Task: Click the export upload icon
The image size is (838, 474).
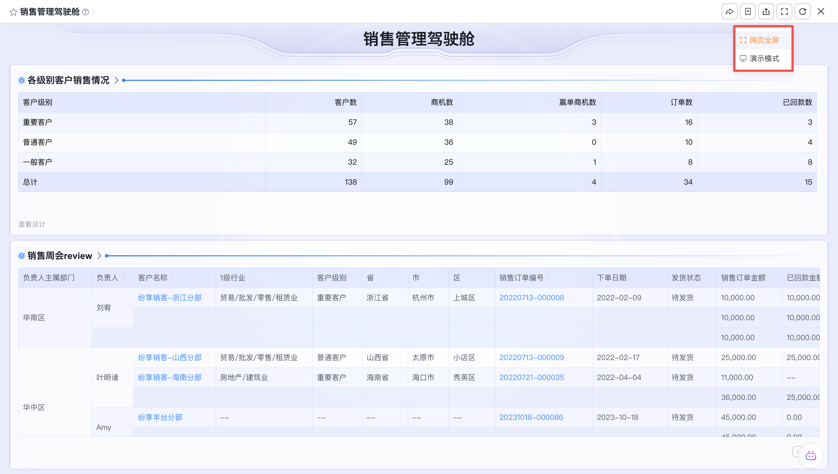Action: click(x=766, y=12)
